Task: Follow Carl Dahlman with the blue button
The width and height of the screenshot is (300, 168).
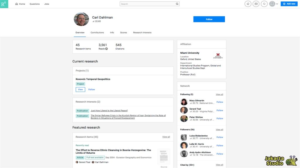Action: coord(209,19)
